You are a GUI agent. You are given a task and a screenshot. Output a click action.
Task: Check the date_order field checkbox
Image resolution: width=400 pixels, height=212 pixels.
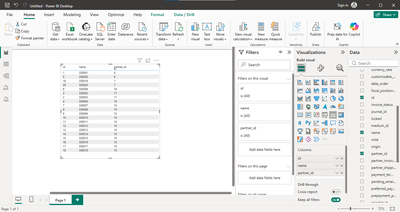click(362, 84)
